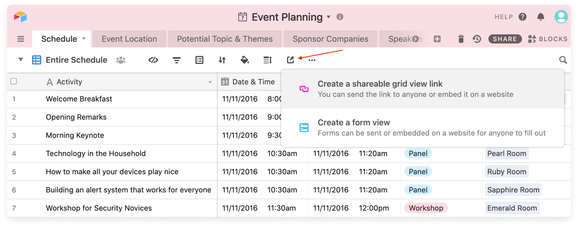The image size is (578, 227).
Task: Click the share view export icon
Action: (290, 60)
